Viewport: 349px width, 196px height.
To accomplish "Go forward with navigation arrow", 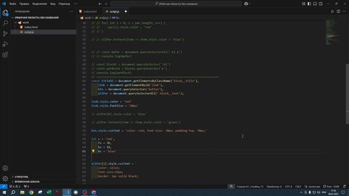I will pos(106,4).
